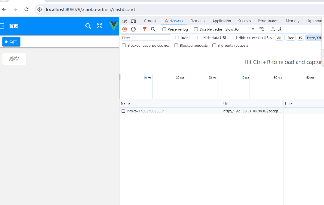This screenshot has height=205, width=324.
Task: Open the page search magnifier icon
Action: pos(88,26)
